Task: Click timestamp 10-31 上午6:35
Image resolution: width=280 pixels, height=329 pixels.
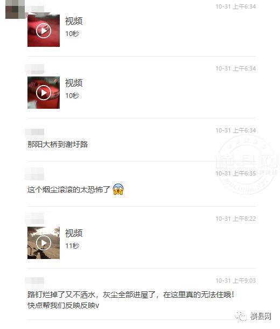Action: coord(235,173)
